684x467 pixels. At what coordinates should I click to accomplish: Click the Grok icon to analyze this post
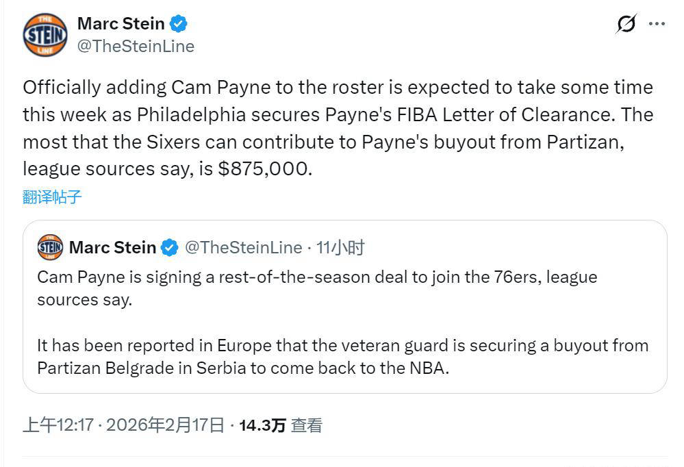625,23
